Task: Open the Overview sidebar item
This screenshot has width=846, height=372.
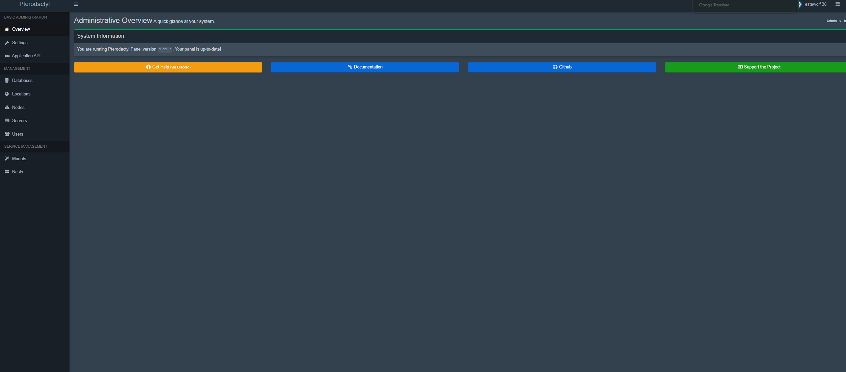Action: pos(35,29)
